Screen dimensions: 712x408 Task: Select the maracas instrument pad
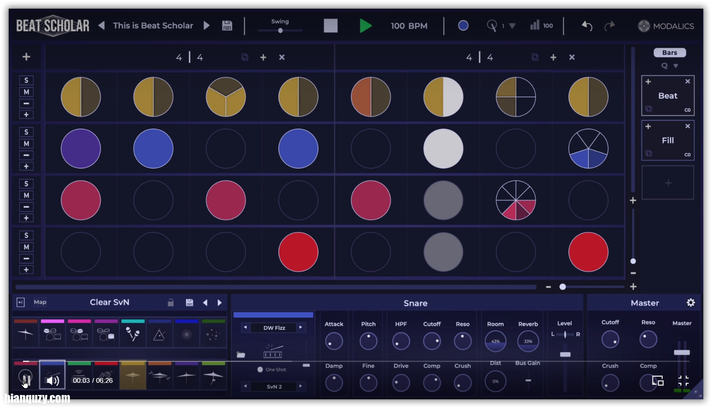(132, 333)
